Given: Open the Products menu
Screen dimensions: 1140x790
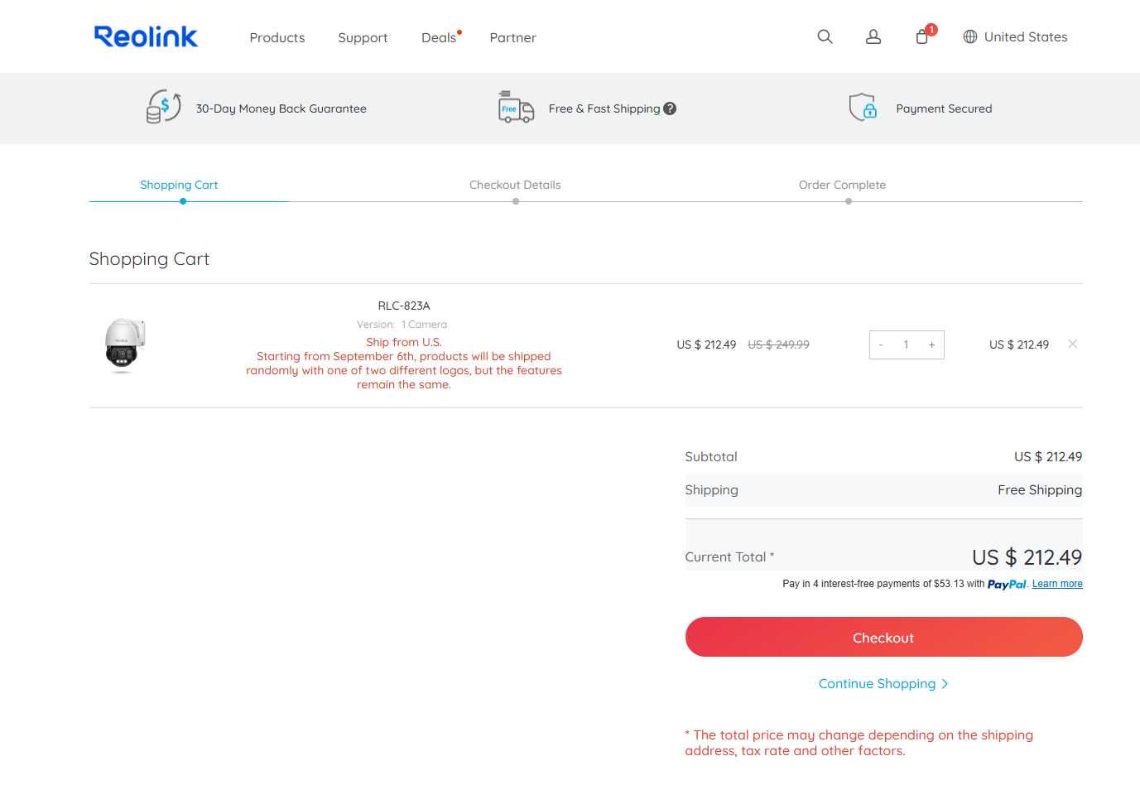Looking at the screenshot, I should click(277, 37).
